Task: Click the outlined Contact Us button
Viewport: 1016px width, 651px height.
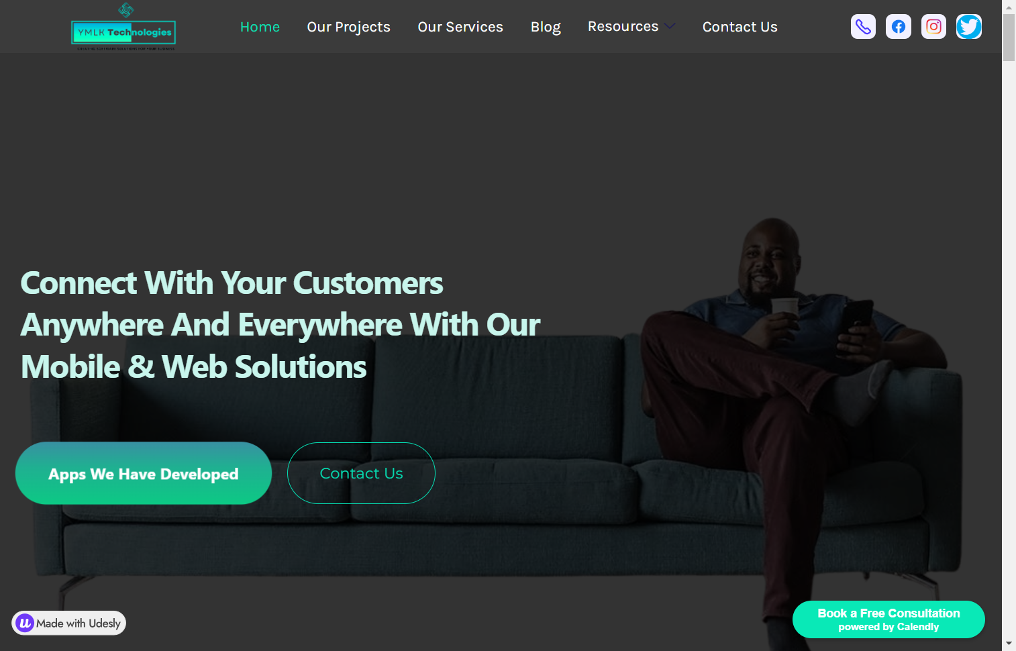Action: [x=361, y=473]
